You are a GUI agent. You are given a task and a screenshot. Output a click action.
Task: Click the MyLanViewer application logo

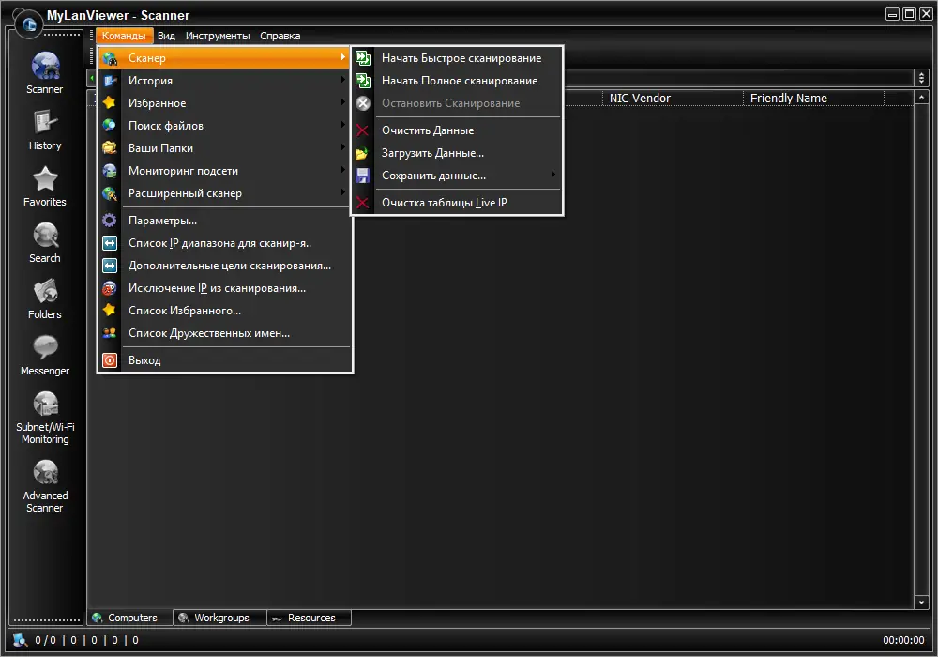pyautogui.click(x=28, y=24)
